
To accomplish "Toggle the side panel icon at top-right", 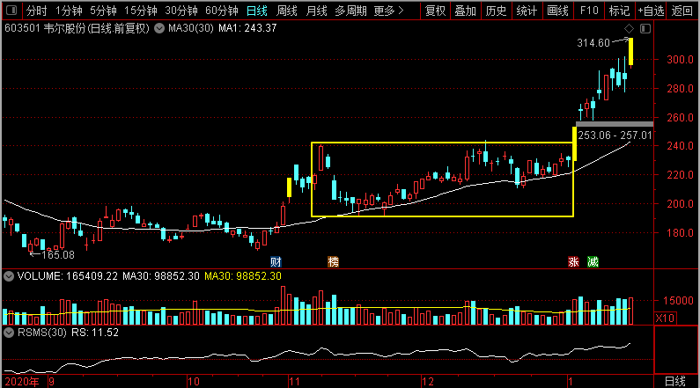I will [x=645, y=29].
